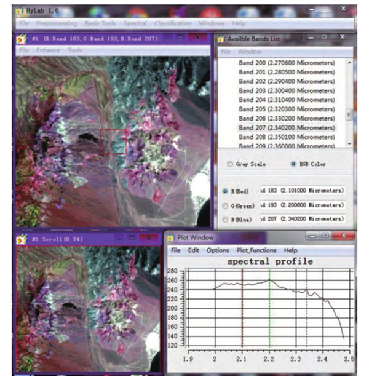This screenshot has width=369, height=382.
Task: Open Window menu in Available Bands List
Action: [250, 52]
